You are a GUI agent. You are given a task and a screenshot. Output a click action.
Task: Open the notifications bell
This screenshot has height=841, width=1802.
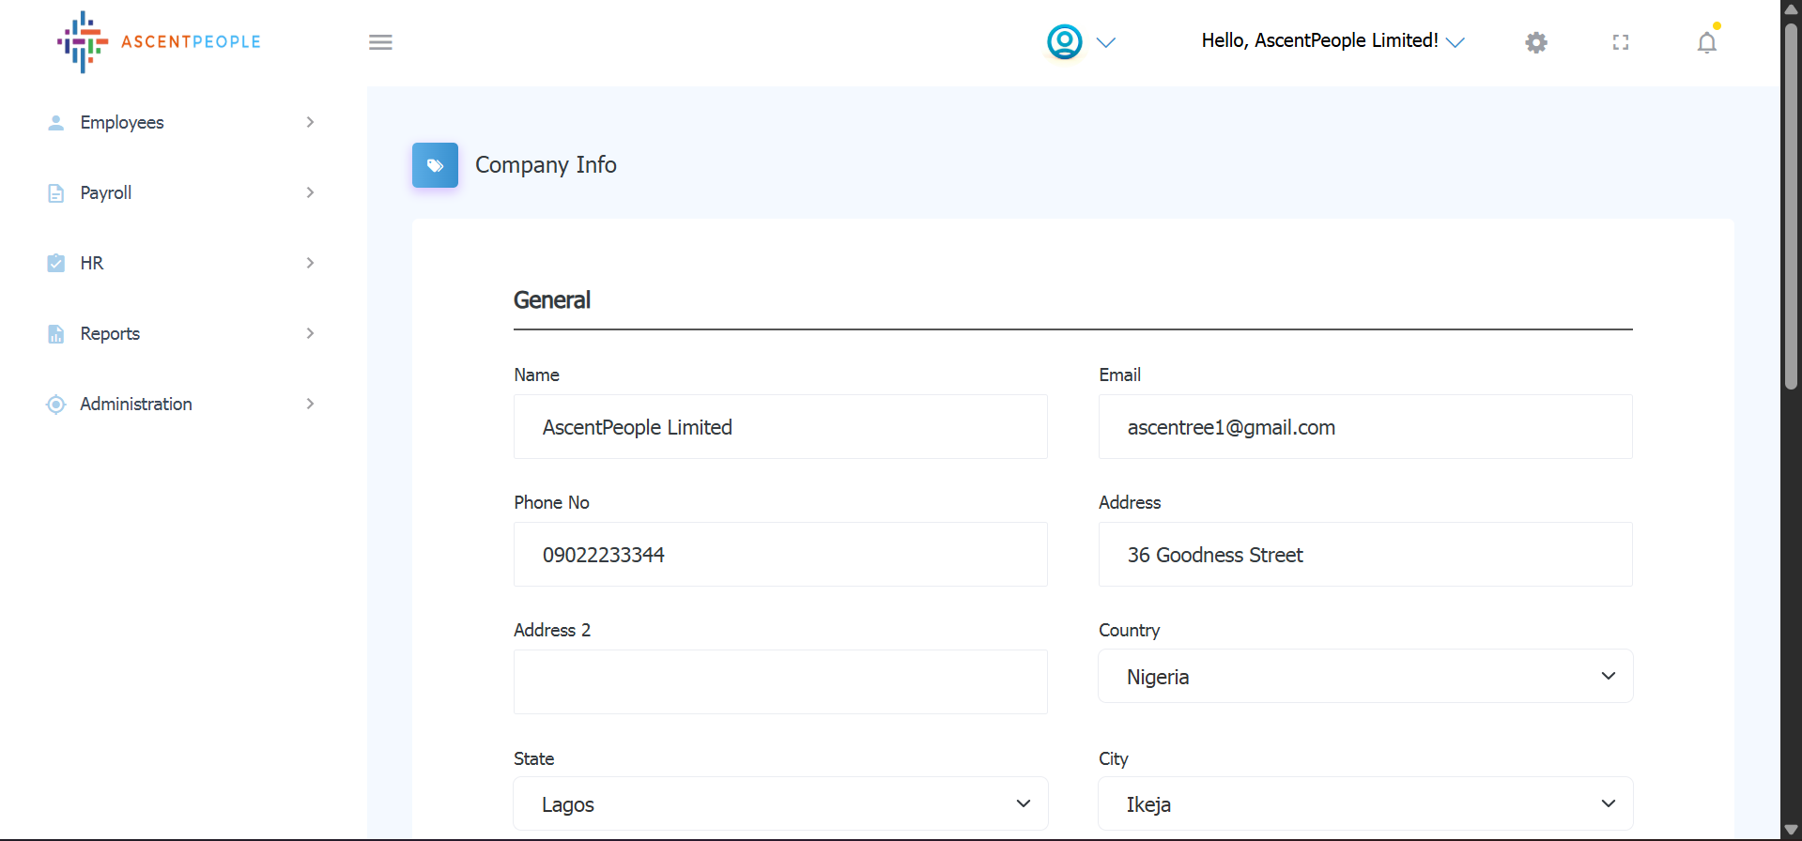(1706, 43)
